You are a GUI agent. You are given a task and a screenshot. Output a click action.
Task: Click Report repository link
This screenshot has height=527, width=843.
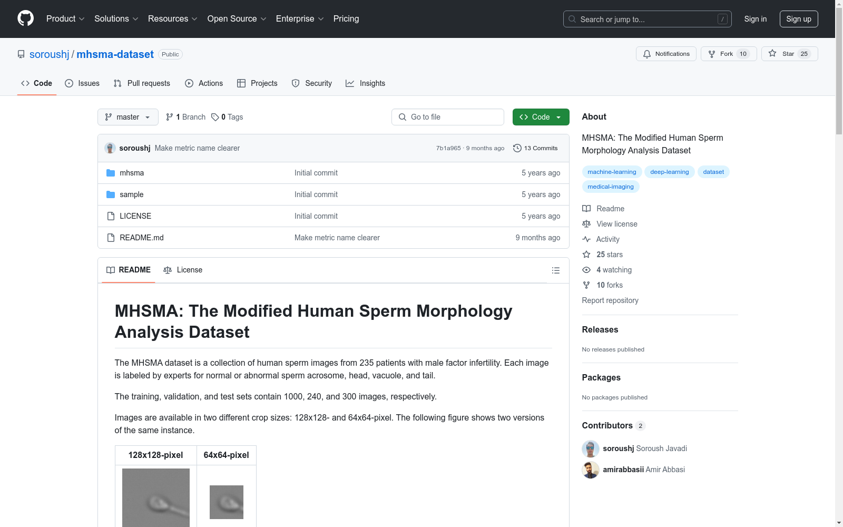coord(610,300)
